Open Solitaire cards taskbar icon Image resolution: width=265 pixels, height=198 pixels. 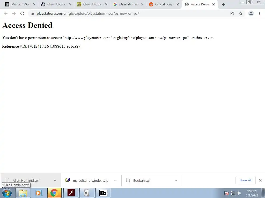click(87, 193)
